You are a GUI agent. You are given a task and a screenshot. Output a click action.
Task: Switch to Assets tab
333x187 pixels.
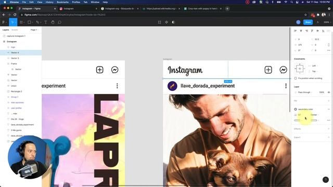point(15,30)
